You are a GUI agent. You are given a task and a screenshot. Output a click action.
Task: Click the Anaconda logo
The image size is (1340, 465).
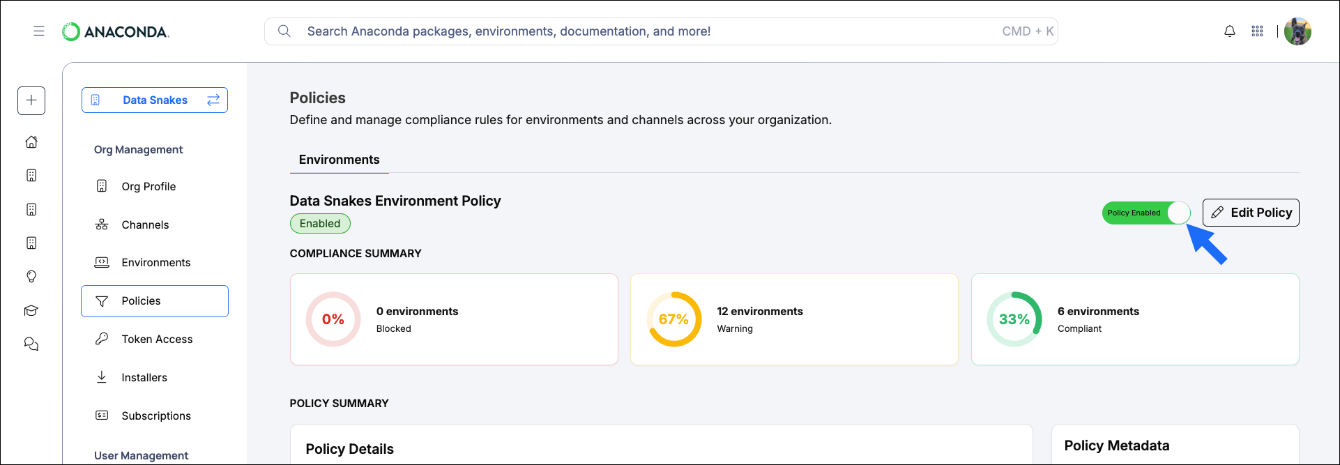coord(116,31)
